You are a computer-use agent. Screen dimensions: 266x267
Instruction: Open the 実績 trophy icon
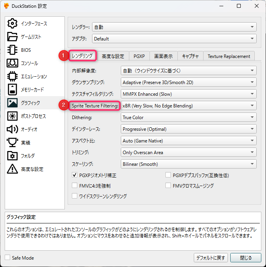[x=13, y=142]
